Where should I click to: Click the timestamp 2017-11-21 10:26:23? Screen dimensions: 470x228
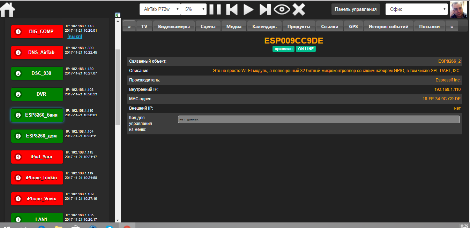(81, 94)
